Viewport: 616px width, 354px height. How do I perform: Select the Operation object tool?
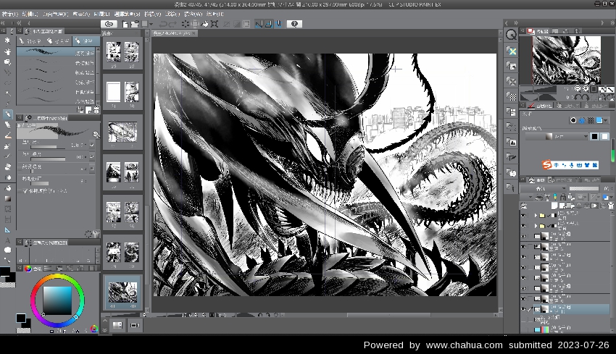tap(7, 62)
